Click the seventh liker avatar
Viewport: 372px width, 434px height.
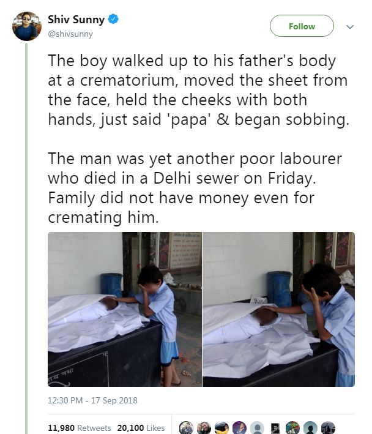point(293,428)
